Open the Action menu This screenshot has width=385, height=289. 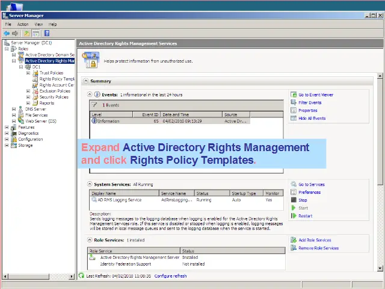(23, 24)
